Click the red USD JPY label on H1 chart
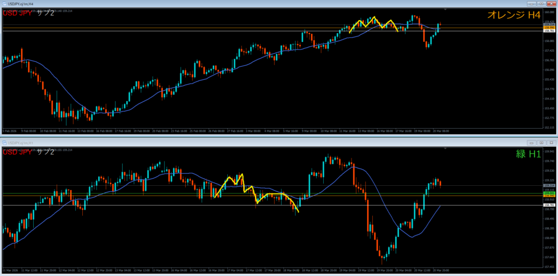 (17, 153)
